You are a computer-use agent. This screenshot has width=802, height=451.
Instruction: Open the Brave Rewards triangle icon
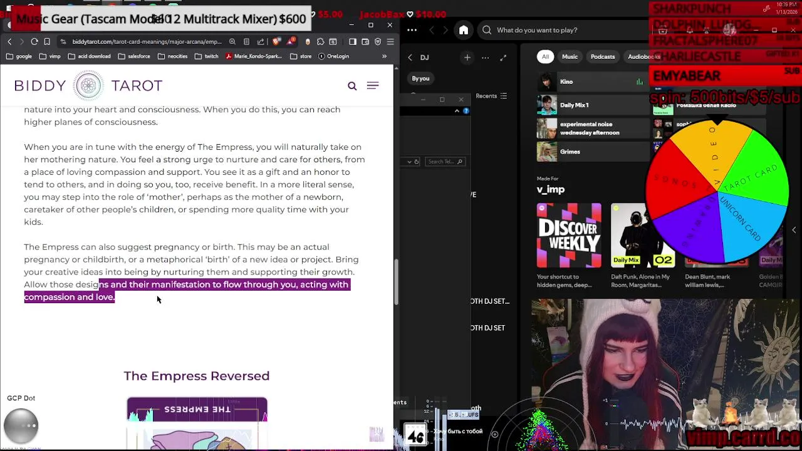pyautogui.click(x=291, y=41)
